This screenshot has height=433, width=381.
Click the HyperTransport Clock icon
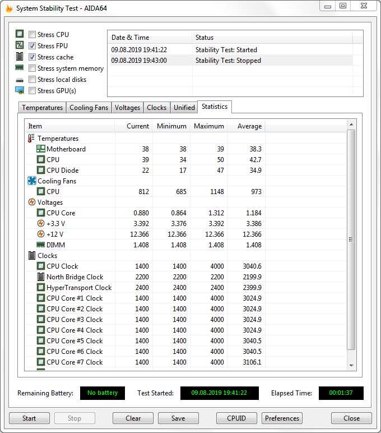tap(41, 288)
